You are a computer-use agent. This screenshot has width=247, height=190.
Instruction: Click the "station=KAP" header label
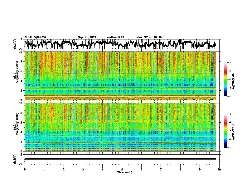(x=116, y=37)
